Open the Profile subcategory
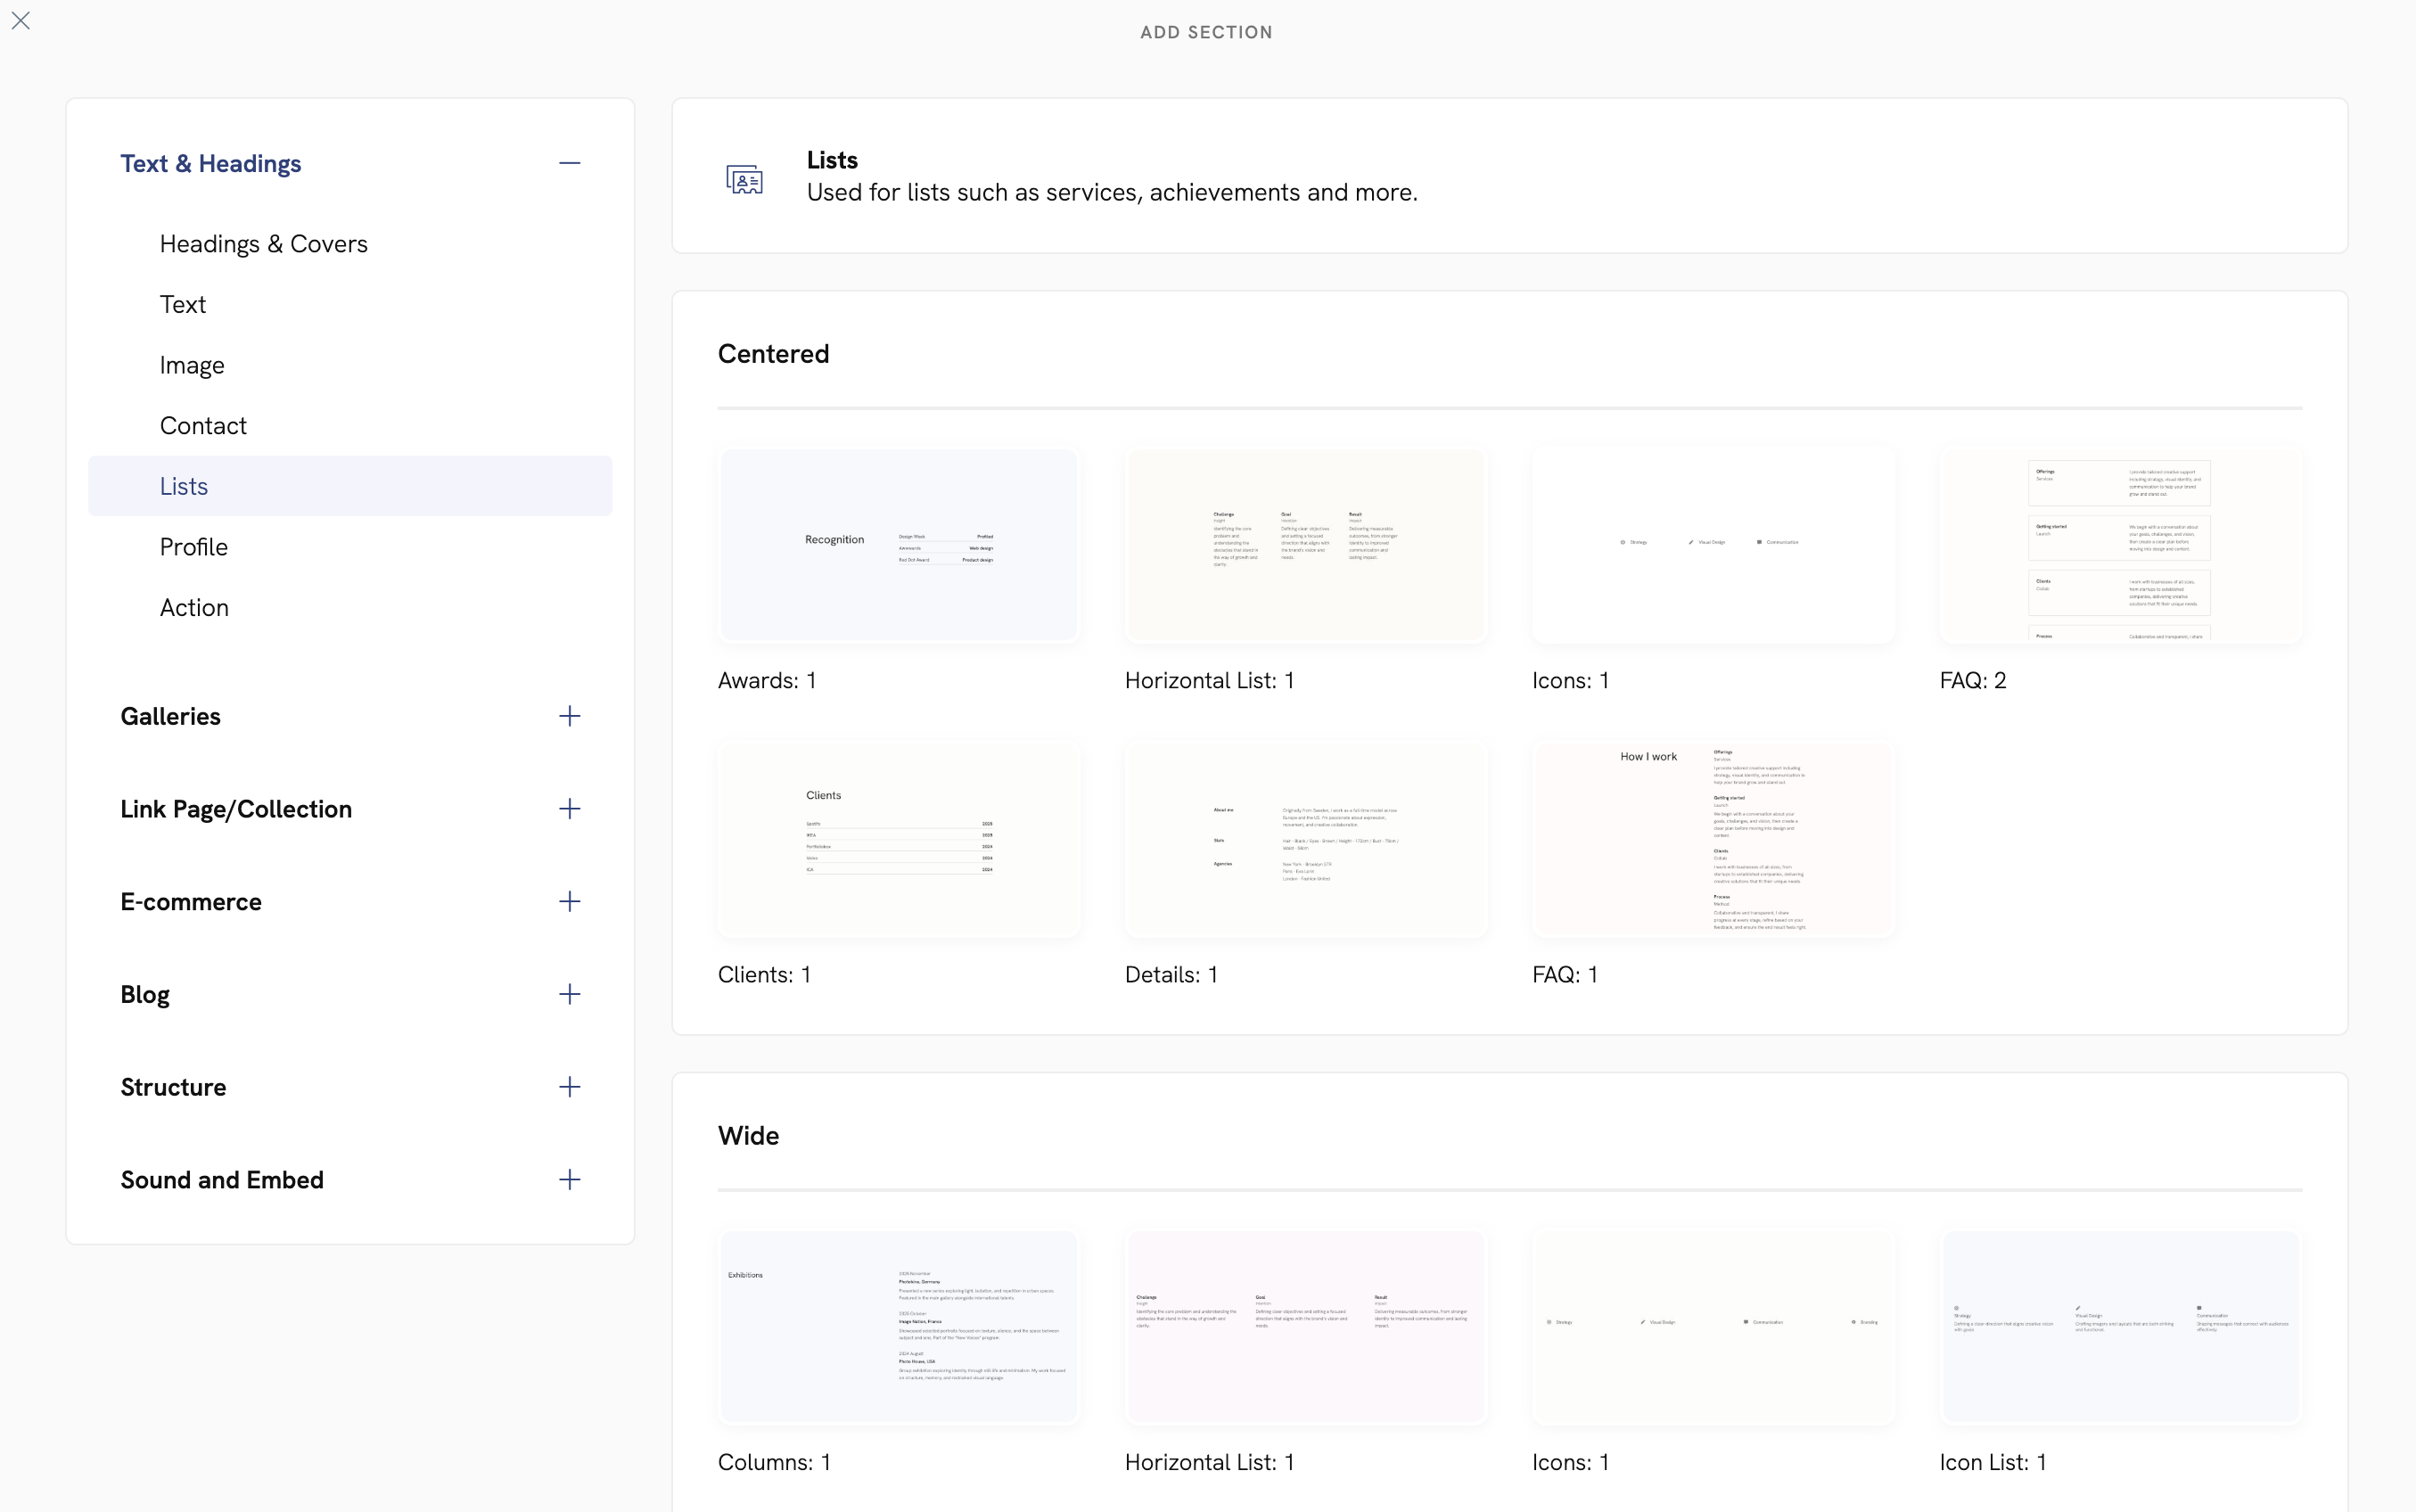The width and height of the screenshot is (2416, 1512). pos(194,547)
